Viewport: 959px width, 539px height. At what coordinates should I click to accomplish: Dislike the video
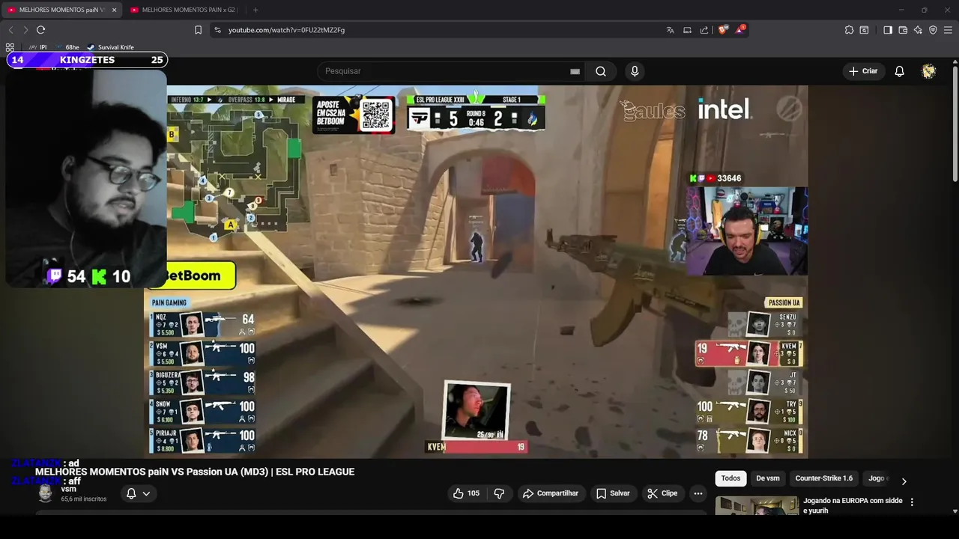coord(499,493)
